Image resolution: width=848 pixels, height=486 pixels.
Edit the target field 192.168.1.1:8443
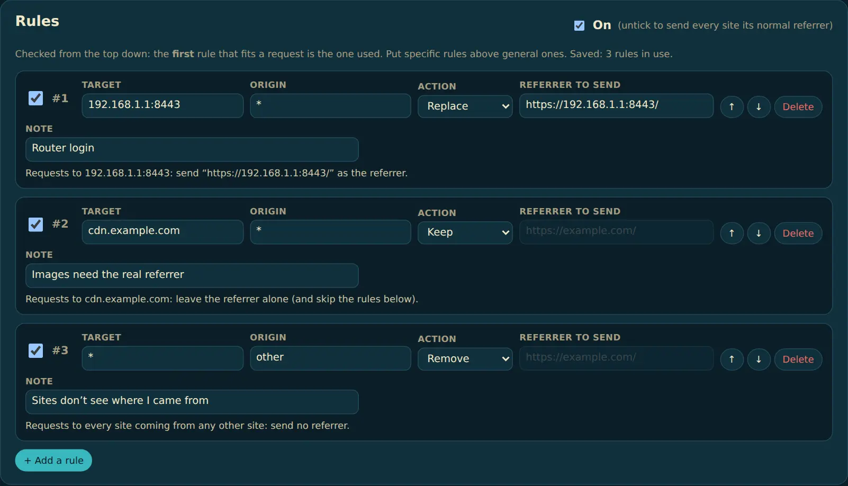pos(163,105)
